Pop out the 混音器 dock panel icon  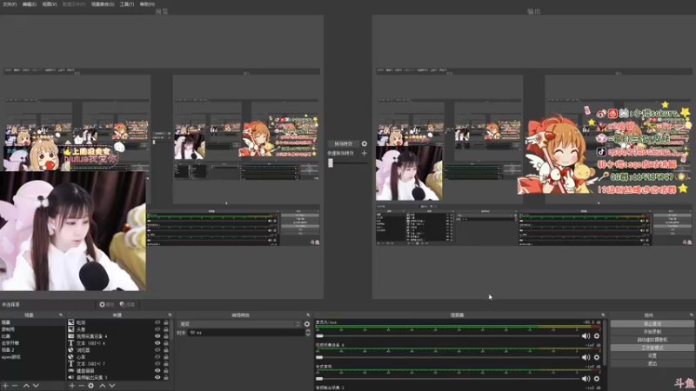[603, 315]
